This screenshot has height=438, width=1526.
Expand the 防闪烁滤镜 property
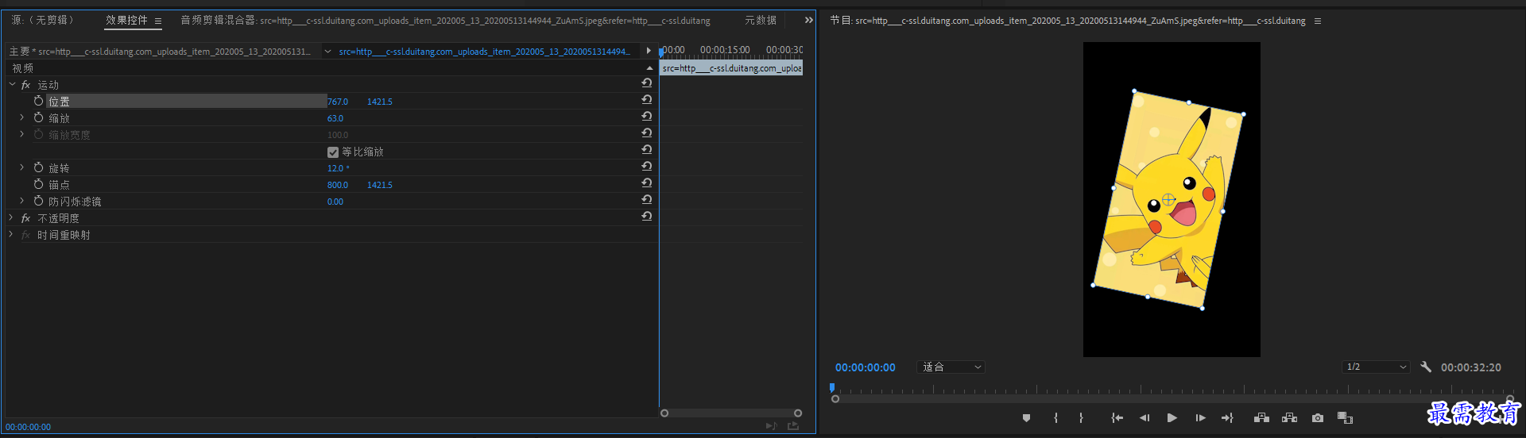point(22,201)
